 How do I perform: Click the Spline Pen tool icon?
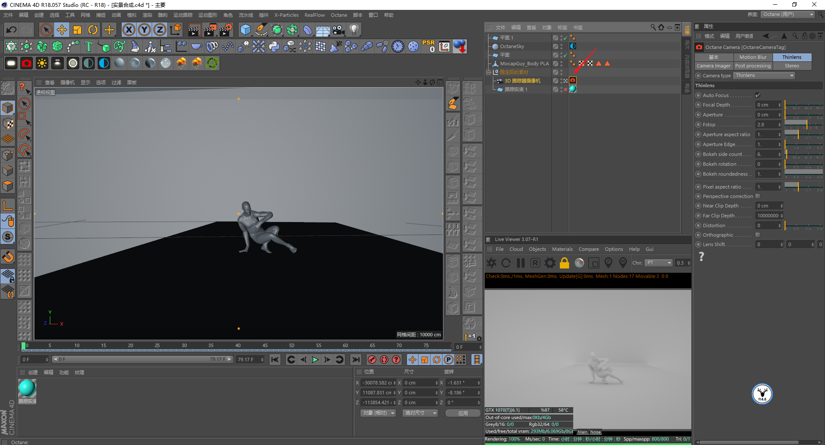(261, 30)
